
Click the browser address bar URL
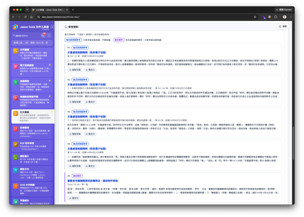(x=61, y=17)
